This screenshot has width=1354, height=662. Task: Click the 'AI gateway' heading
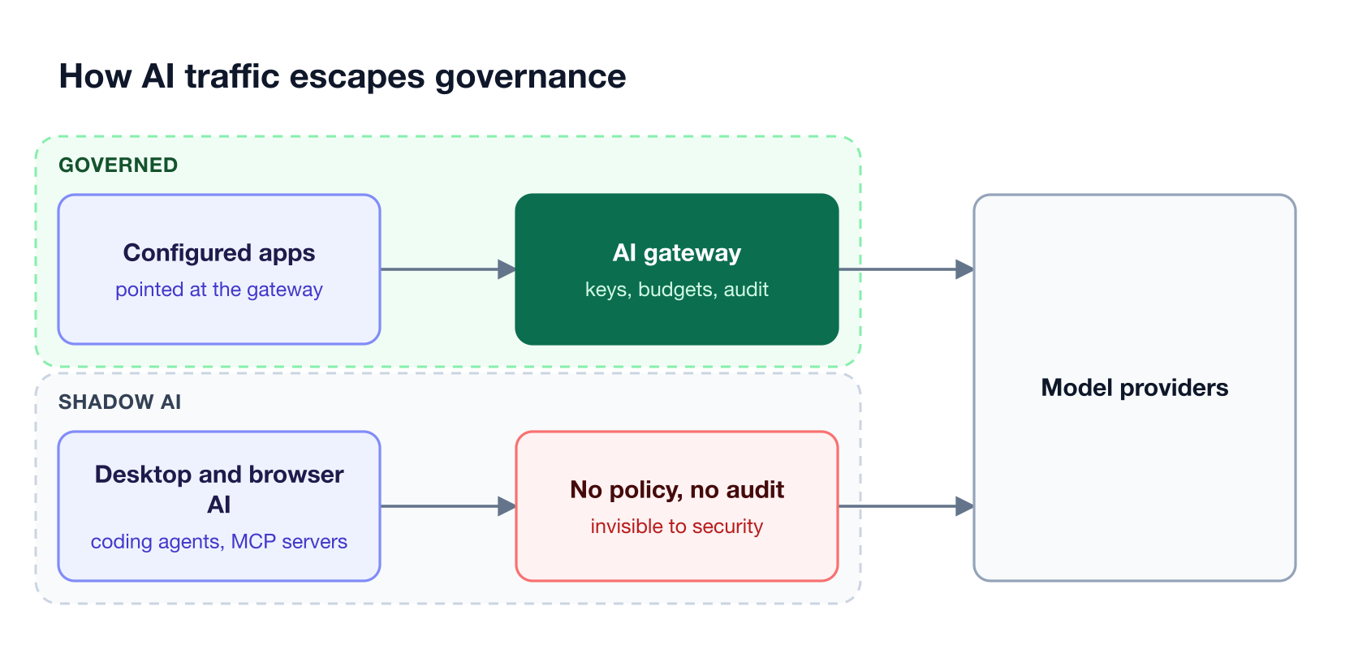677,253
